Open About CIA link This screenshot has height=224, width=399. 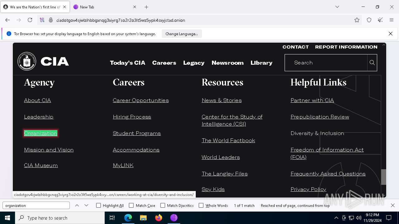[x=37, y=100]
